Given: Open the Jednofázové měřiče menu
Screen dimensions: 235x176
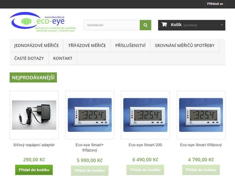Looking at the screenshot, I should [36, 45].
